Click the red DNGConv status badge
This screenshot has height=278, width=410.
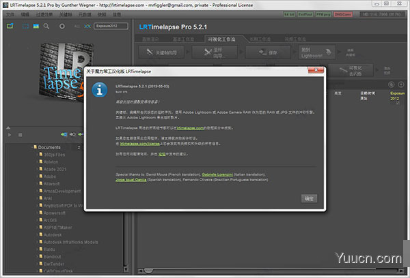(343, 14)
